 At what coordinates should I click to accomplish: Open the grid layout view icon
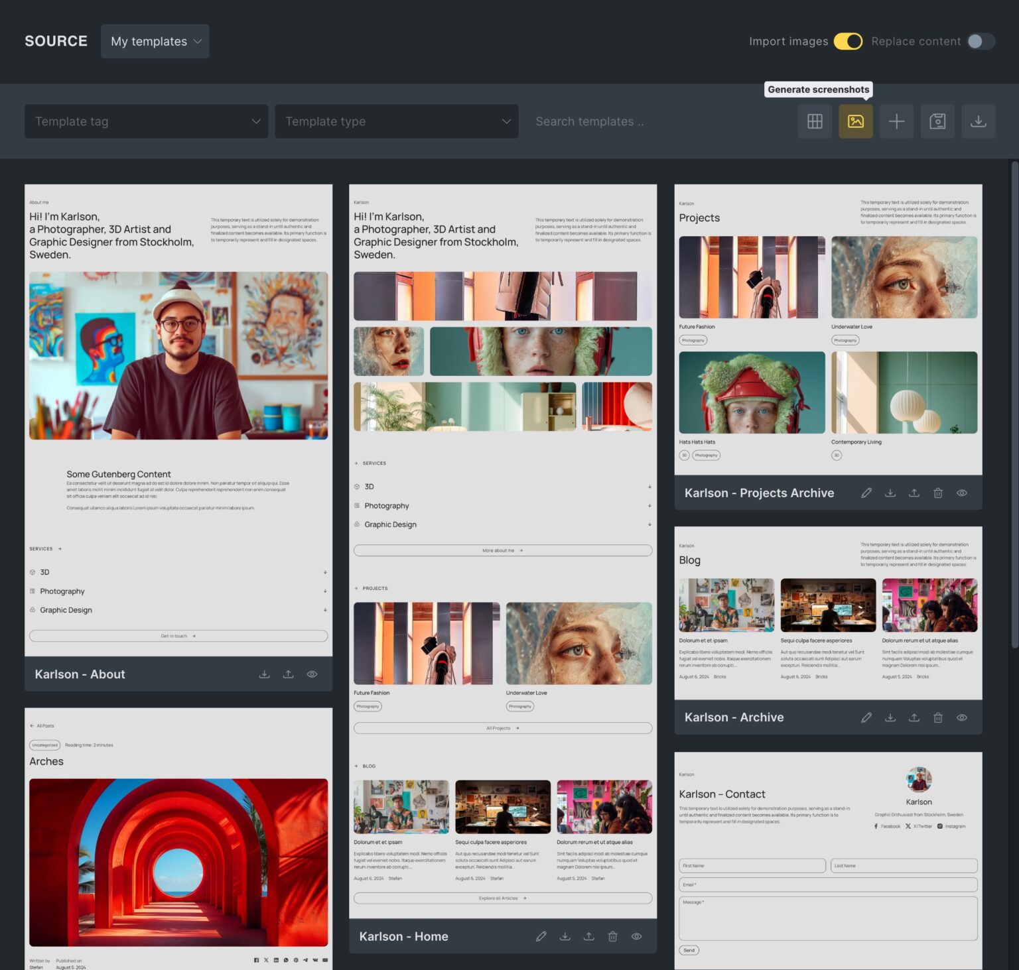[x=815, y=121]
